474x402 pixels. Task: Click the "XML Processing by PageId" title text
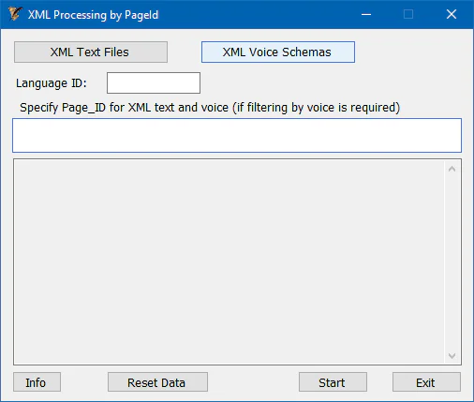click(93, 15)
